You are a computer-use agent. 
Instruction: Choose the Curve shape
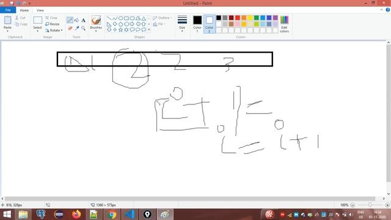click(115, 18)
